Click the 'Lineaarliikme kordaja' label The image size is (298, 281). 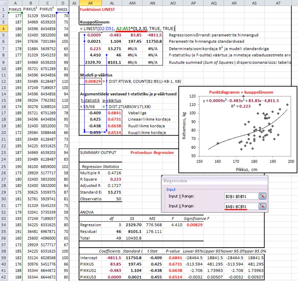(x=149, y=119)
